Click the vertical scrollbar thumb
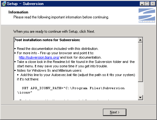The width and height of the screenshot is (157, 120). coord(140,62)
